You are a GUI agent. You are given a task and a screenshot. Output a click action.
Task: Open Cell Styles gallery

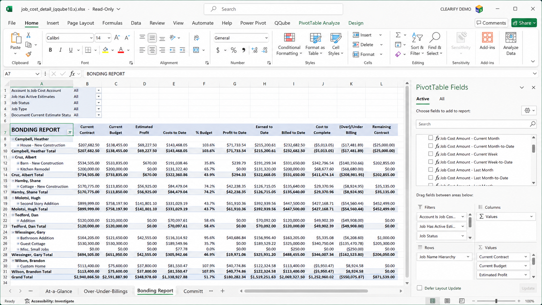(x=336, y=44)
